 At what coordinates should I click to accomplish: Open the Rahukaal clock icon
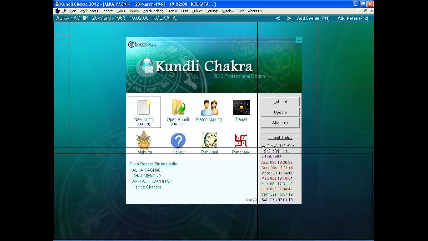(209, 140)
